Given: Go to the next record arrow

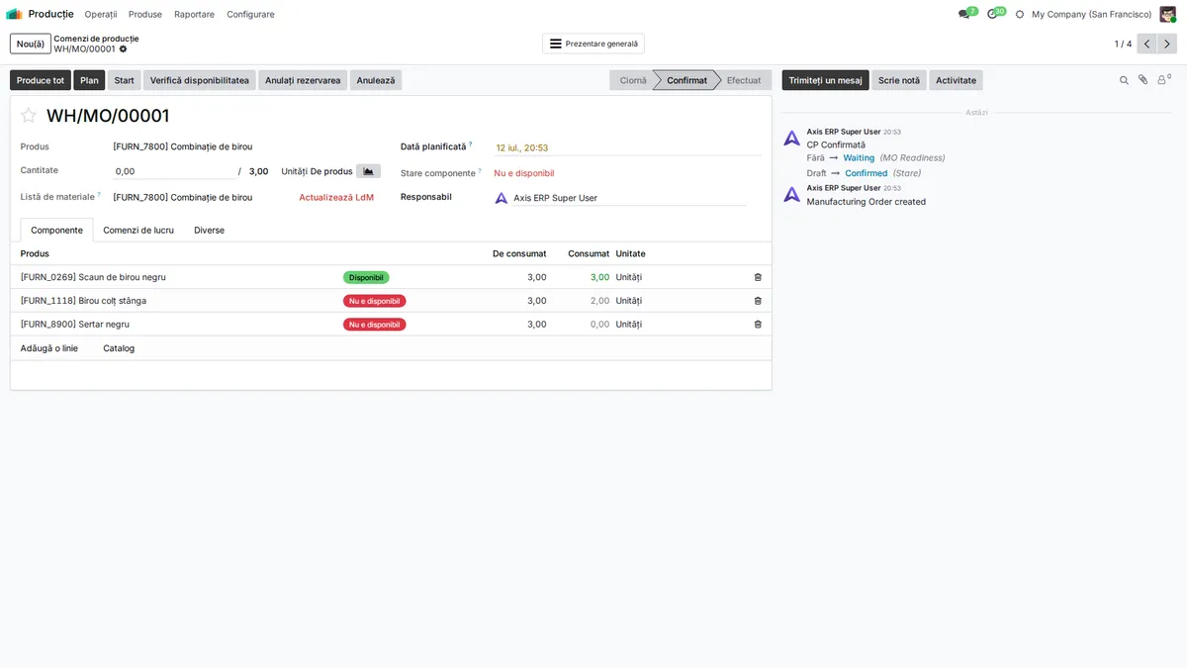Looking at the screenshot, I should point(1167,44).
